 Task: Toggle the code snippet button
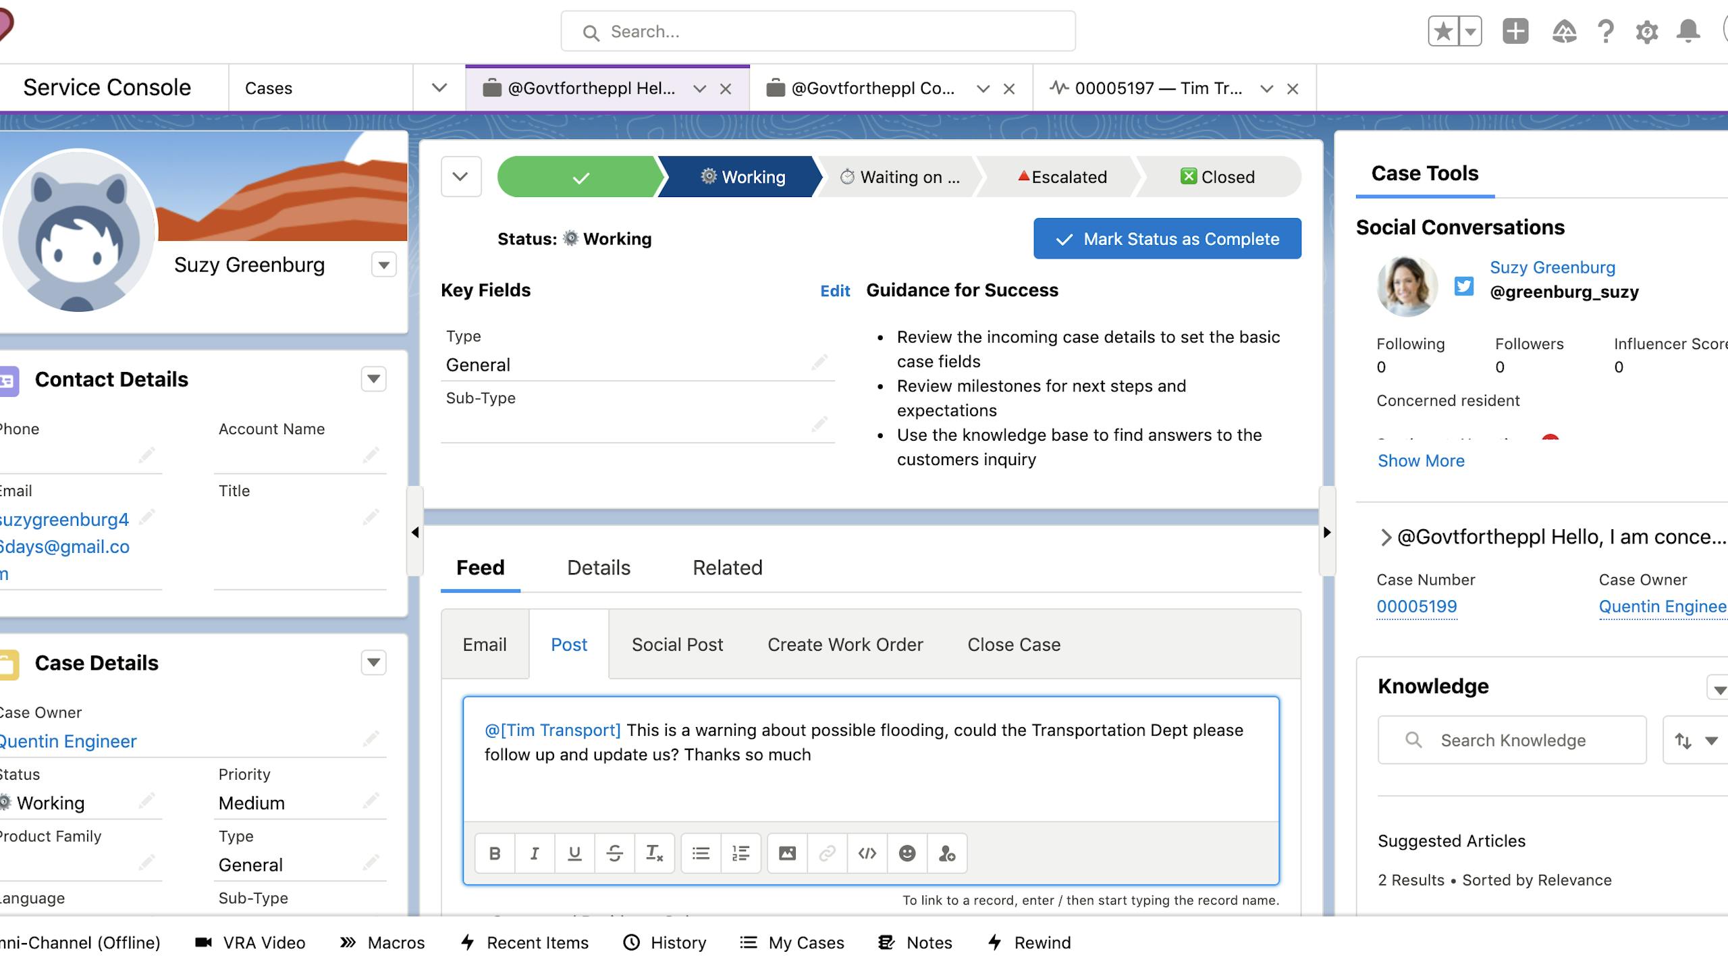tap(867, 853)
